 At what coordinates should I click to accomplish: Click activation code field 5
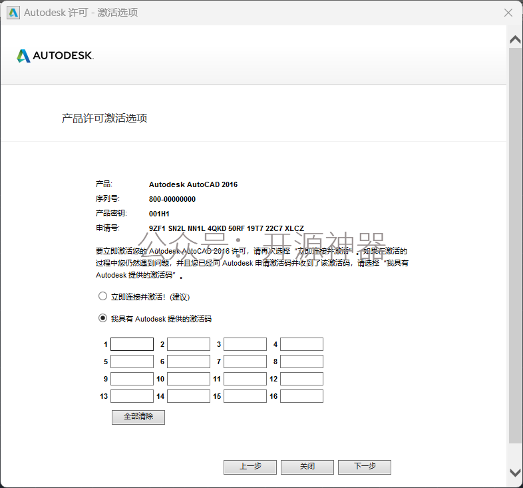point(132,362)
